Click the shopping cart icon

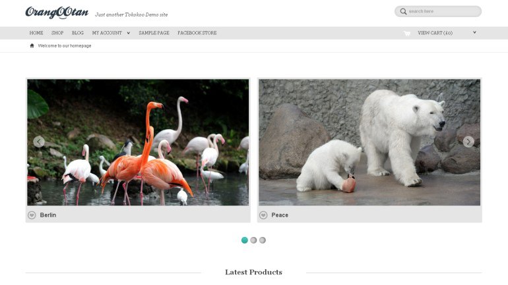[x=407, y=34]
